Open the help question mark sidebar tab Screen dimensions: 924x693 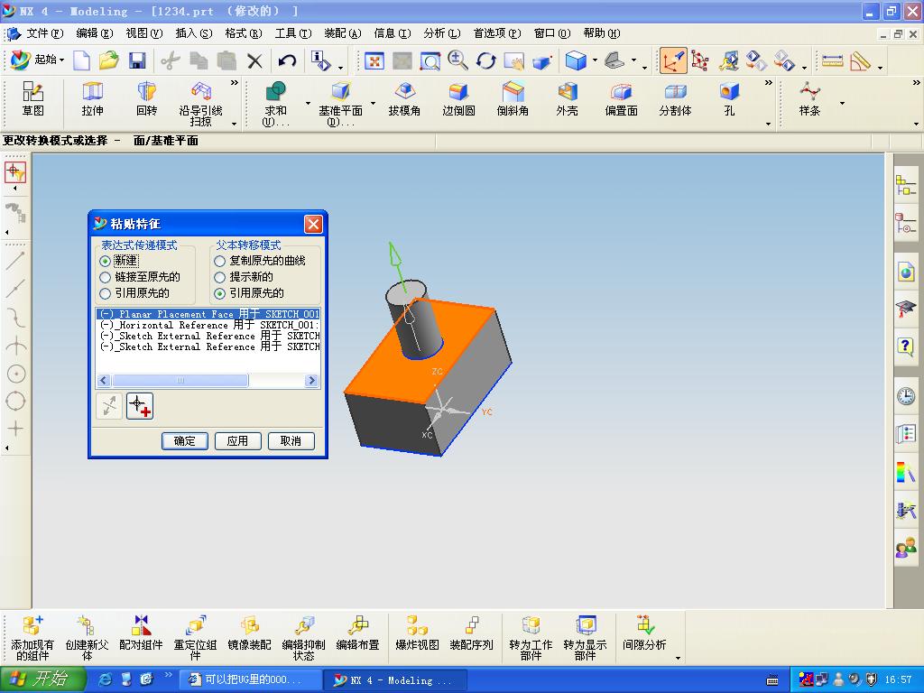906,346
